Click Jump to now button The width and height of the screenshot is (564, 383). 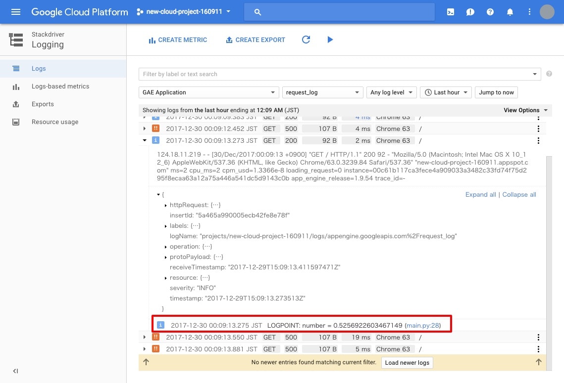(x=496, y=92)
